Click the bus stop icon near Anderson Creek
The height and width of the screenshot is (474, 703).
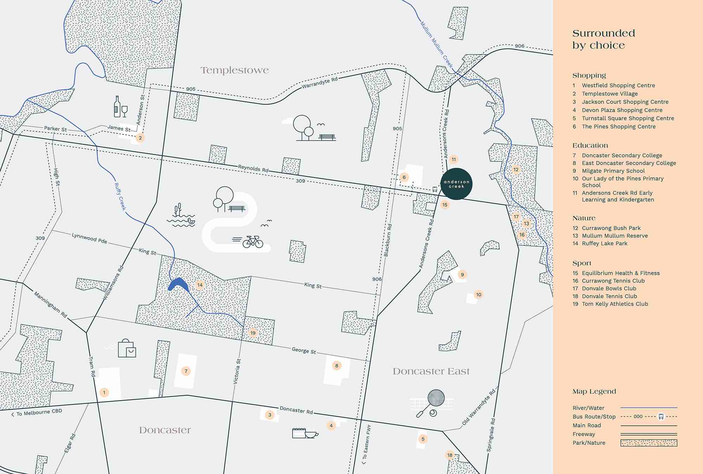point(435,189)
